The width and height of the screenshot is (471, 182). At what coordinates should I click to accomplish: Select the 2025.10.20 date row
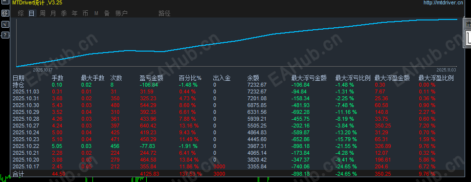[26, 160]
